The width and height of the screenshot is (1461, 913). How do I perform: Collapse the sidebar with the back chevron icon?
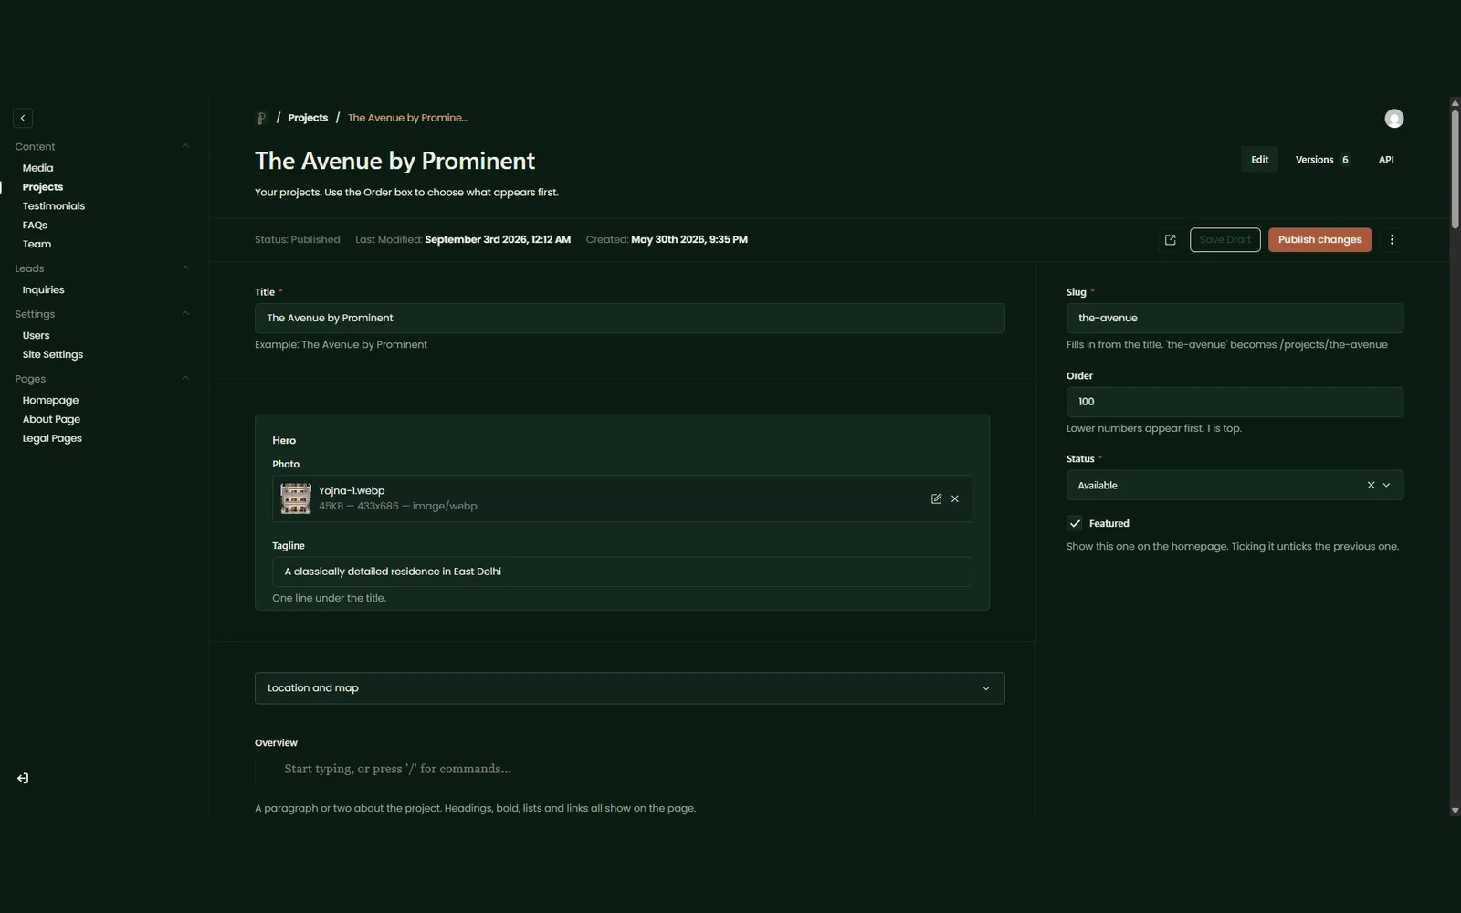[x=23, y=118]
